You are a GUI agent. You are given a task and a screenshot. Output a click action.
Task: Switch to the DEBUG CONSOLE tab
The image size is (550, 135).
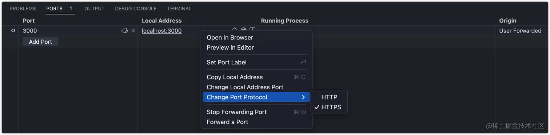[136, 8]
